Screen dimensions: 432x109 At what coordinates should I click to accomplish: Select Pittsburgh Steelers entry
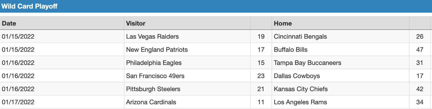tap(153, 89)
